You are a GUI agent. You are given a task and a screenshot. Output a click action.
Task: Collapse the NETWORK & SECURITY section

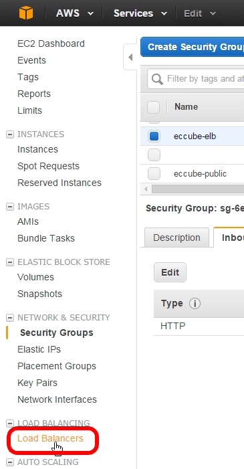tap(10, 318)
